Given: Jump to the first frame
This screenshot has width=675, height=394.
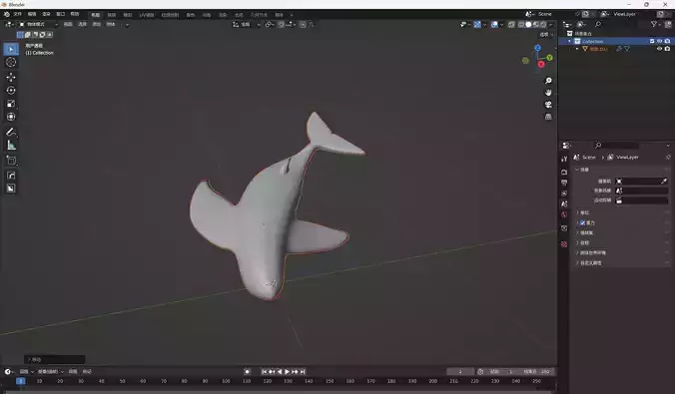Looking at the screenshot, I should coord(264,372).
